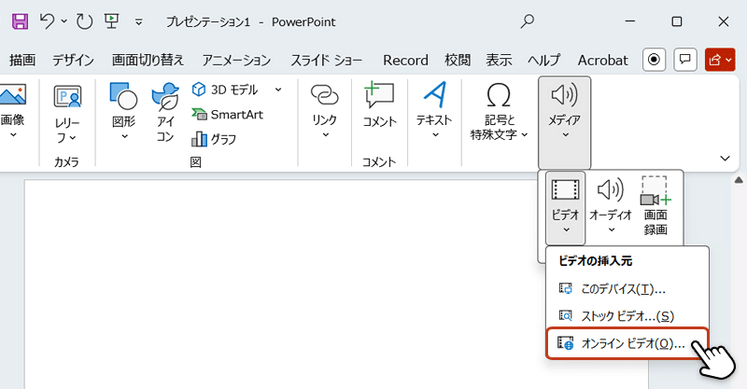The image size is (747, 389).
Task: Start slideshow from beginning icon
Action: (x=111, y=21)
